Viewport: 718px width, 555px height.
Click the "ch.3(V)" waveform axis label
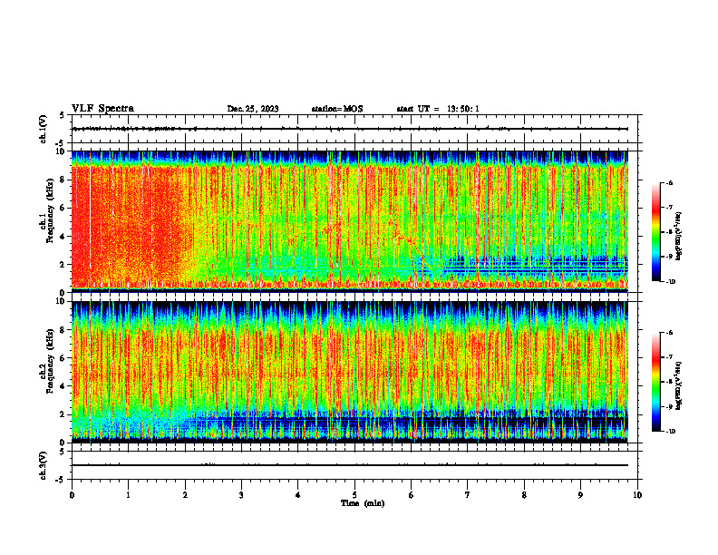click(44, 465)
